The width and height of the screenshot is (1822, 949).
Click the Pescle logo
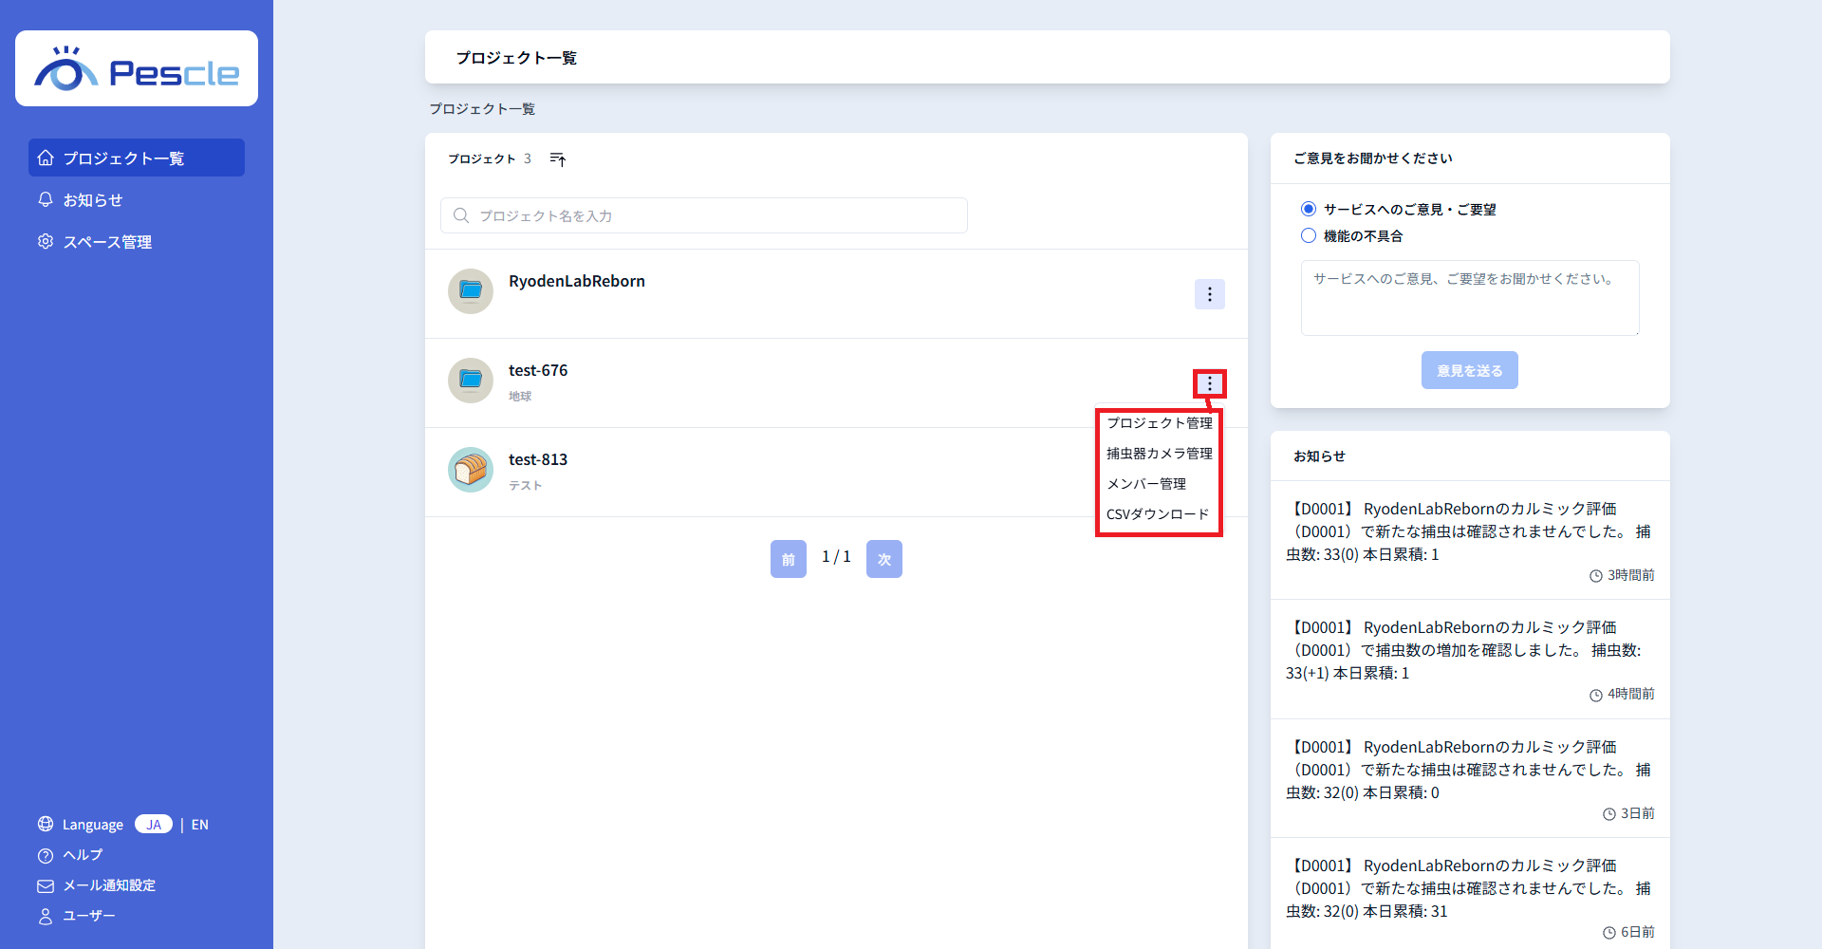(x=137, y=69)
